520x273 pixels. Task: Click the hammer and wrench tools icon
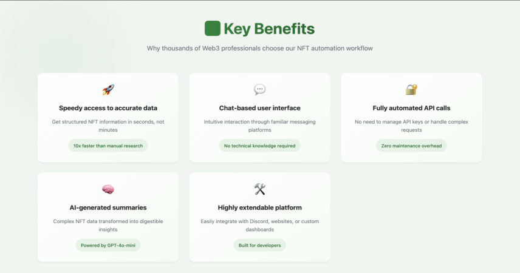[259, 189]
